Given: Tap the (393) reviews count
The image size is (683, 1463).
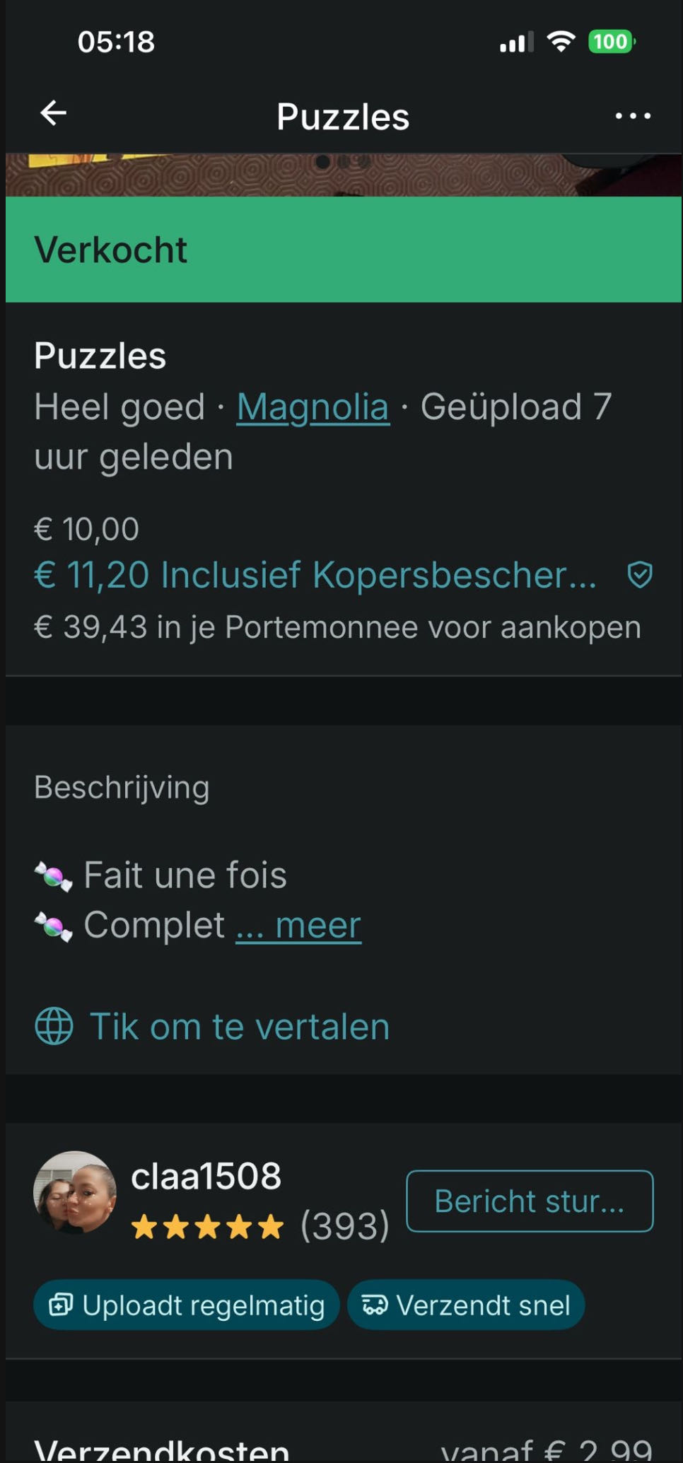Looking at the screenshot, I should tap(345, 1227).
